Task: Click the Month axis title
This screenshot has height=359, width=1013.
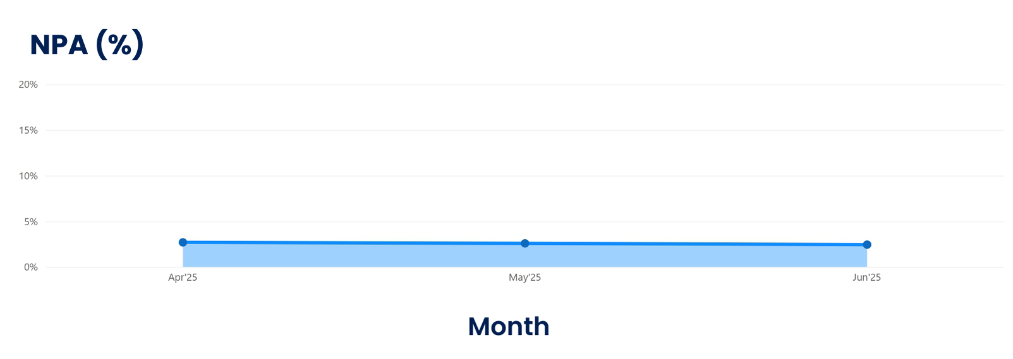Action: tap(508, 326)
